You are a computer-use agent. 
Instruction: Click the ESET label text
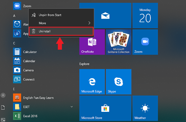point(26,107)
